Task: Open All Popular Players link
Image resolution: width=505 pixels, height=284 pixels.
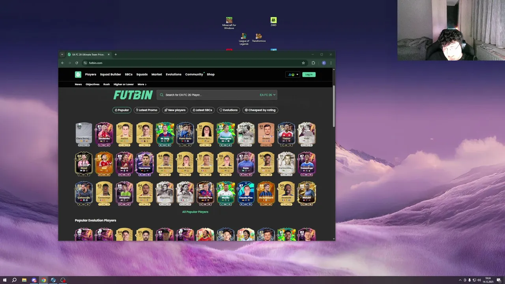Action: [195, 212]
